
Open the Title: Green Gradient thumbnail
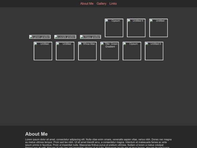coord(109,51)
